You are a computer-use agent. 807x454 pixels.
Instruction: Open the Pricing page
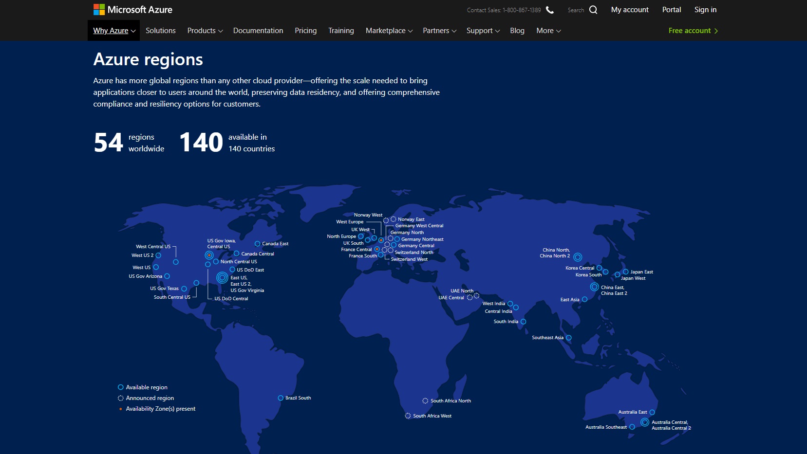pos(306,31)
